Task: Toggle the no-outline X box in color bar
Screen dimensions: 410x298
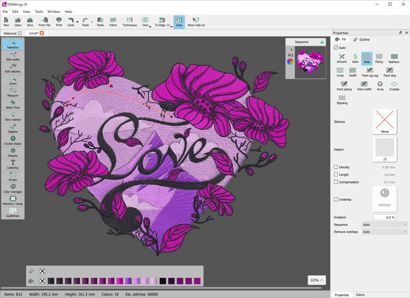Action: tap(42, 271)
